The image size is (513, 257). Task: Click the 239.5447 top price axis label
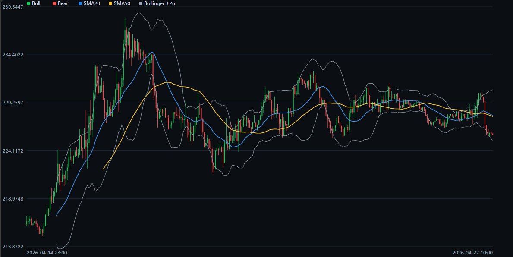13,7
